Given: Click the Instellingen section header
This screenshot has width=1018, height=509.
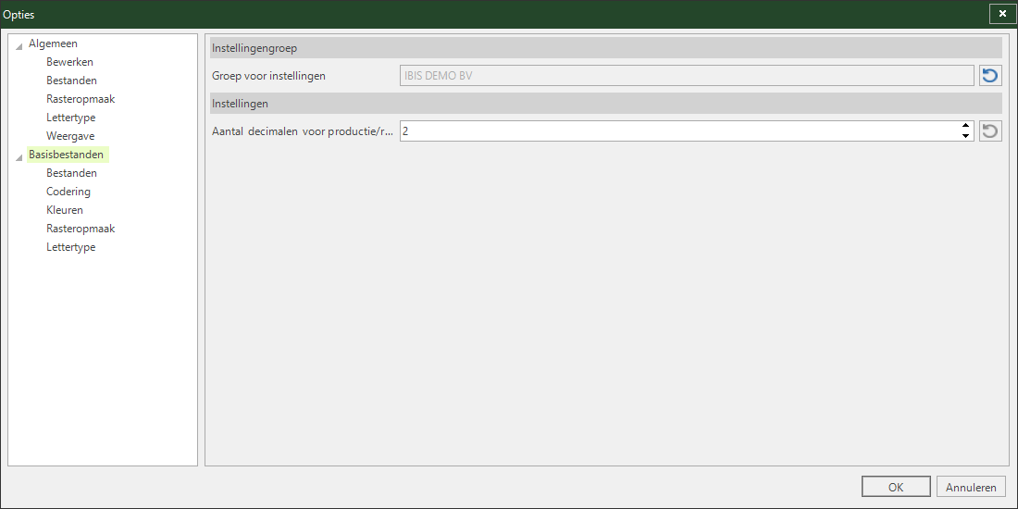Looking at the screenshot, I should (606, 104).
